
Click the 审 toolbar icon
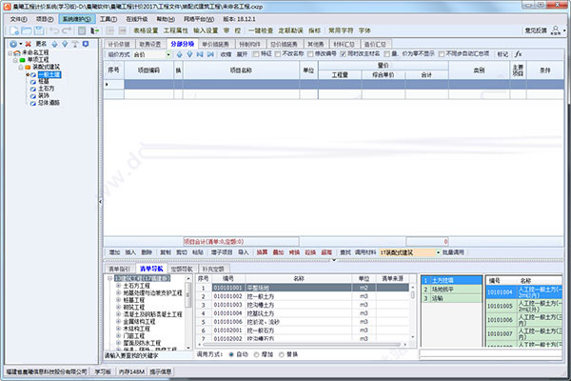(226, 31)
